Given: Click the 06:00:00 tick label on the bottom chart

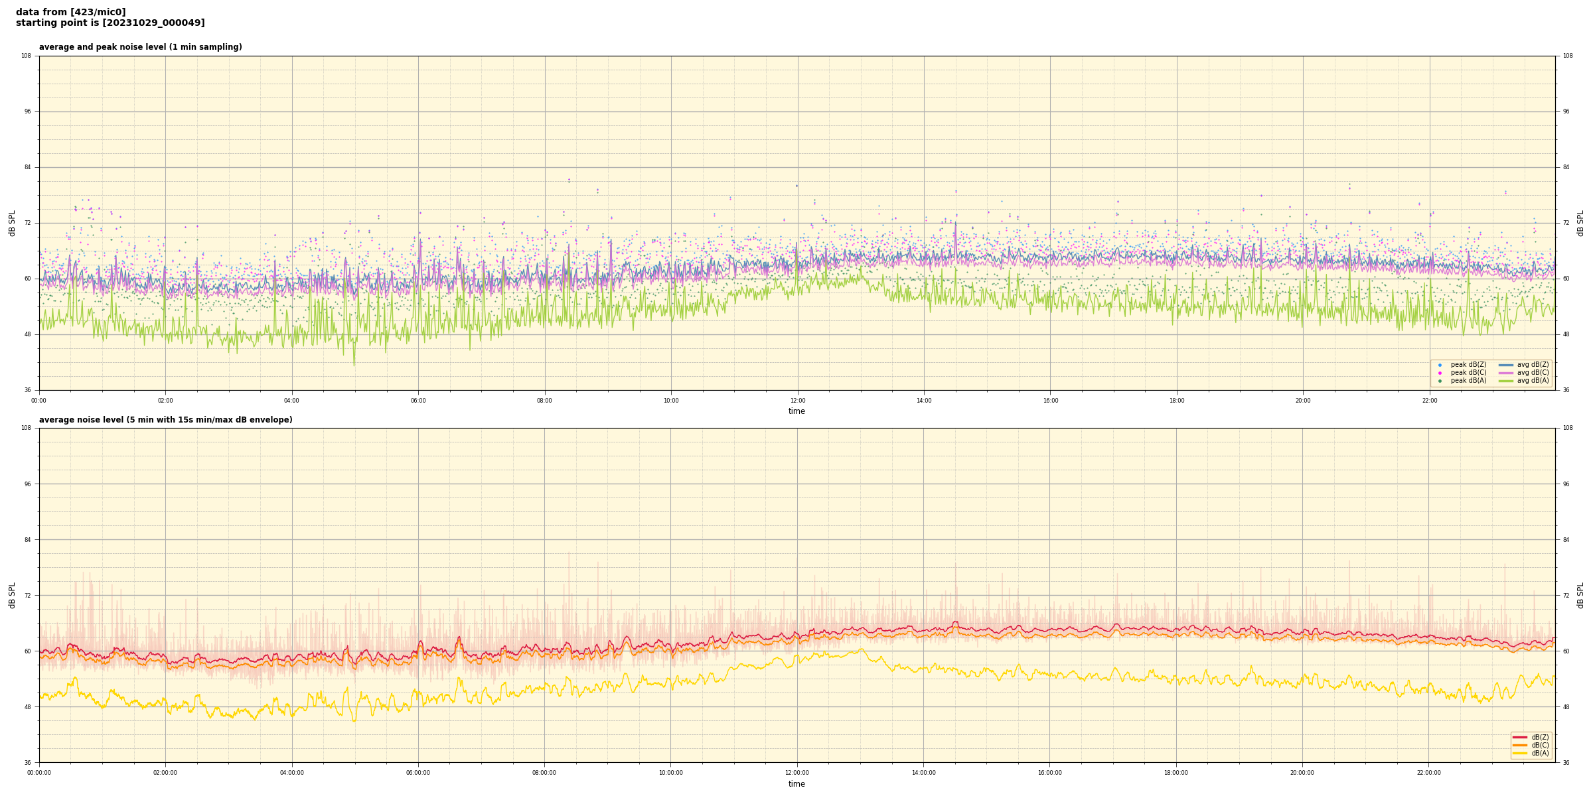Looking at the screenshot, I should [x=418, y=773].
